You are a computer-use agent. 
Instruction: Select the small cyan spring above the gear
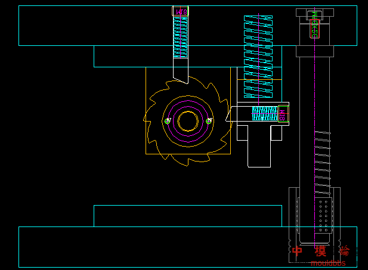click(x=181, y=37)
